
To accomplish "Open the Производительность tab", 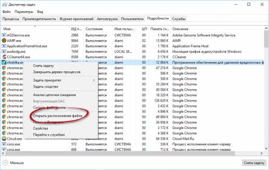I will (39, 19).
